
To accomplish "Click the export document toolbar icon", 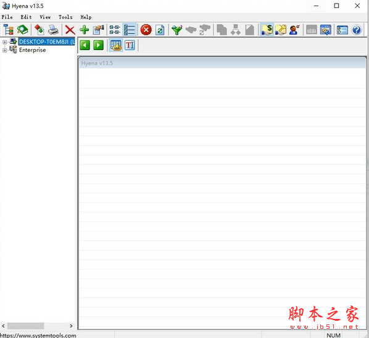I will (39, 30).
